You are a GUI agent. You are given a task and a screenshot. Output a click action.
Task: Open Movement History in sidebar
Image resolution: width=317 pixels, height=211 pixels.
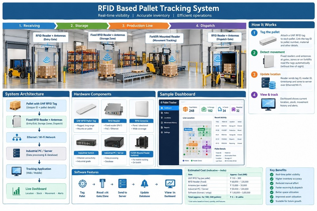pyautogui.click(x=169, y=122)
